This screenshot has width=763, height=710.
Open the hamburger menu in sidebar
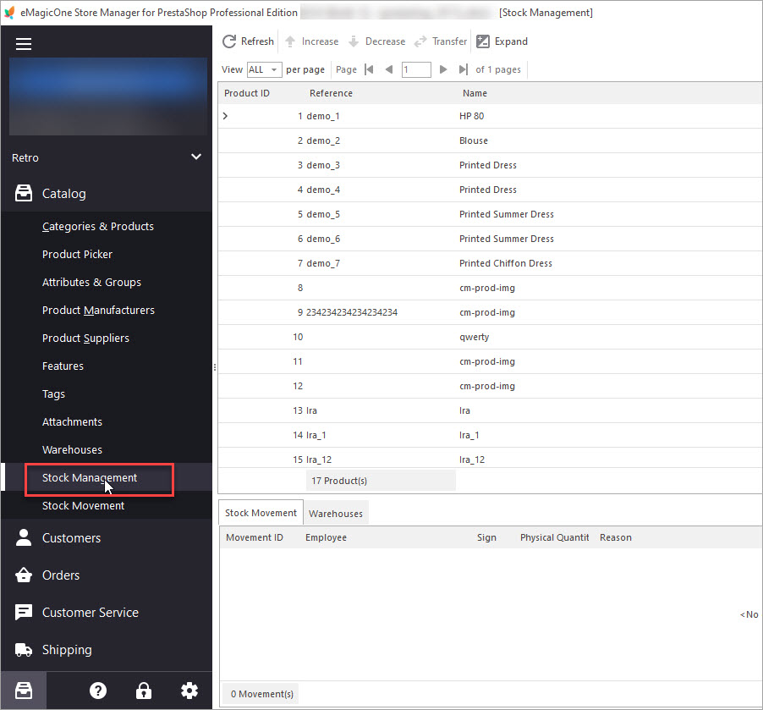[24, 44]
